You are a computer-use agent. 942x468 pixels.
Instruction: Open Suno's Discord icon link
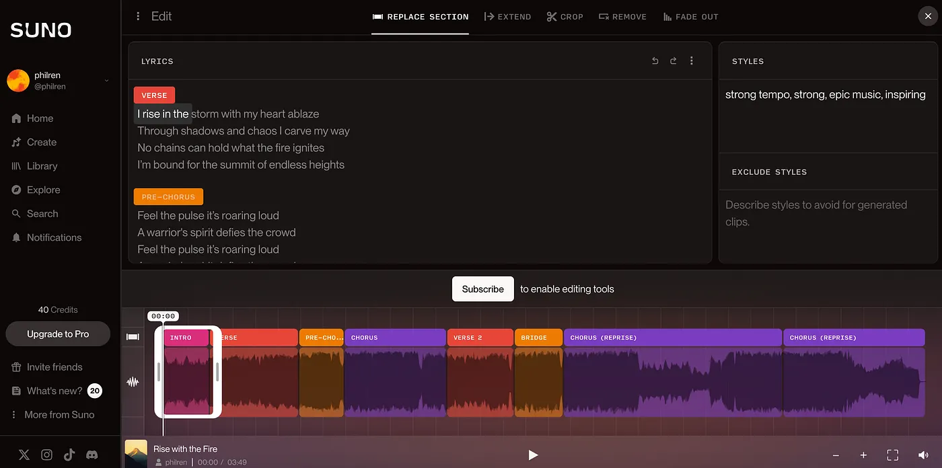(x=92, y=455)
